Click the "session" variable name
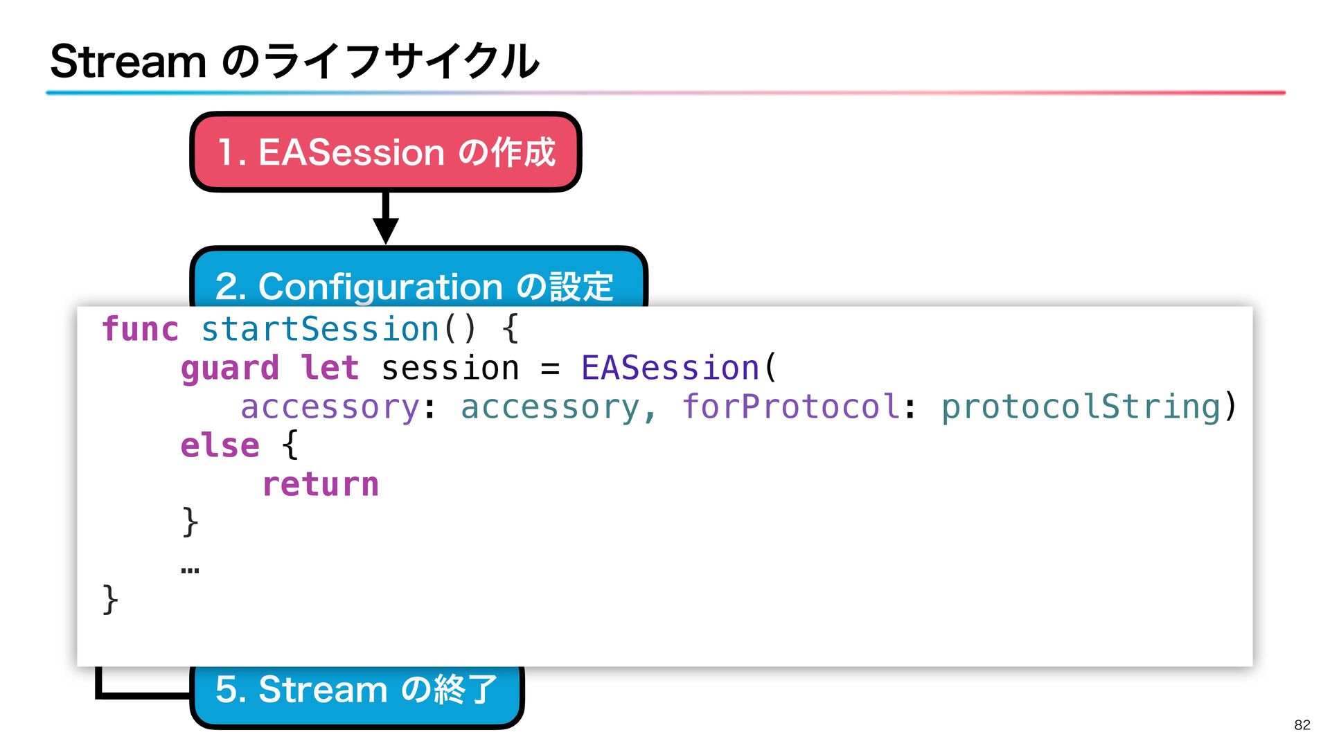Viewport: 1330px width, 748px height. [450, 368]
